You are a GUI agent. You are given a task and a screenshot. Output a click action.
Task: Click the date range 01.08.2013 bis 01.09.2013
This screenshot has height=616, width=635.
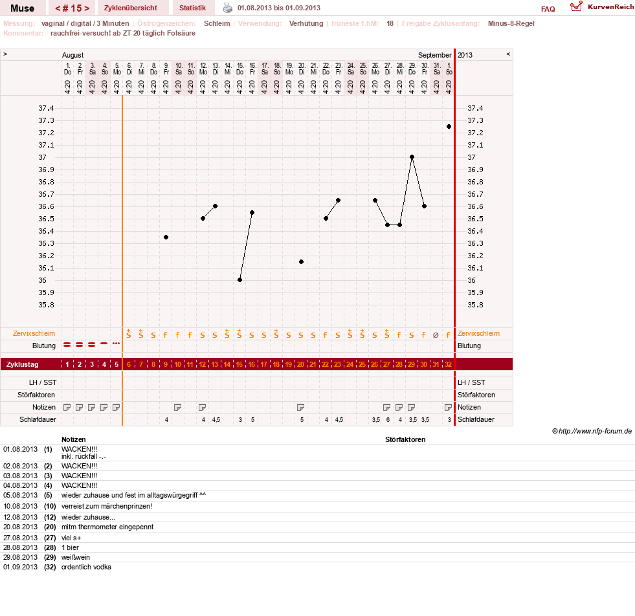(278, 8)
